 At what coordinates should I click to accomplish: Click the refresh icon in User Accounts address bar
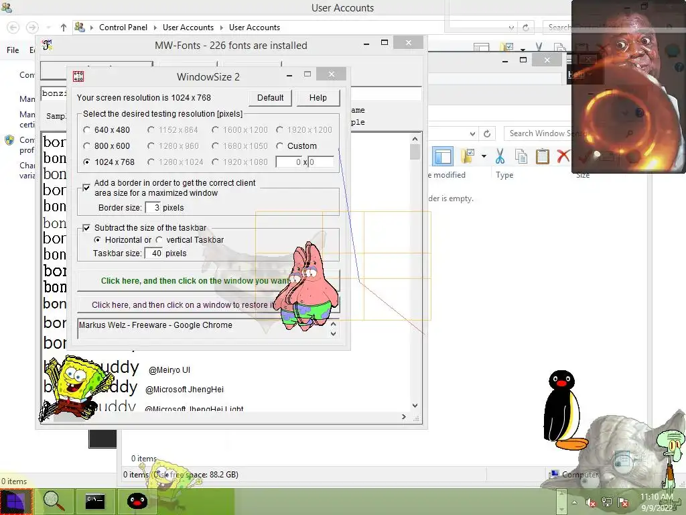(526, 27)
